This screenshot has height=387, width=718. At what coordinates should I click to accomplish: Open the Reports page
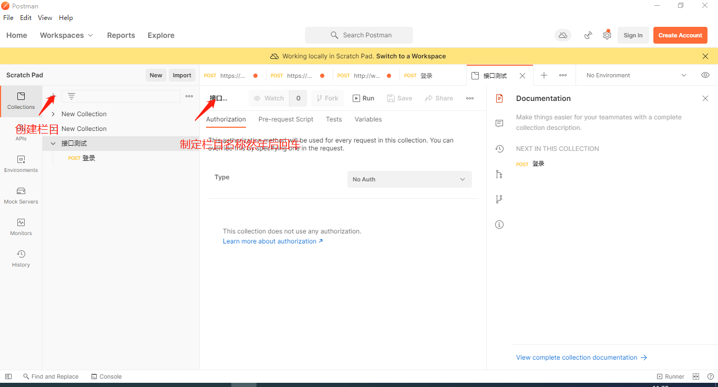tap(121, 35)
